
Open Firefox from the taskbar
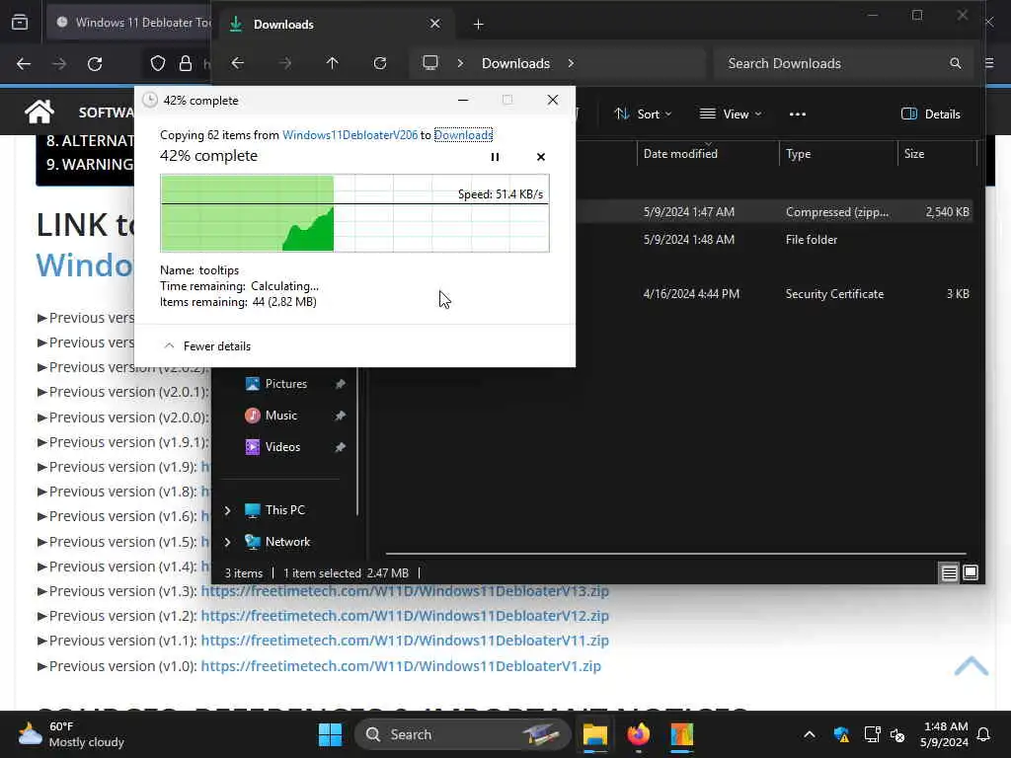pos(639,734)
